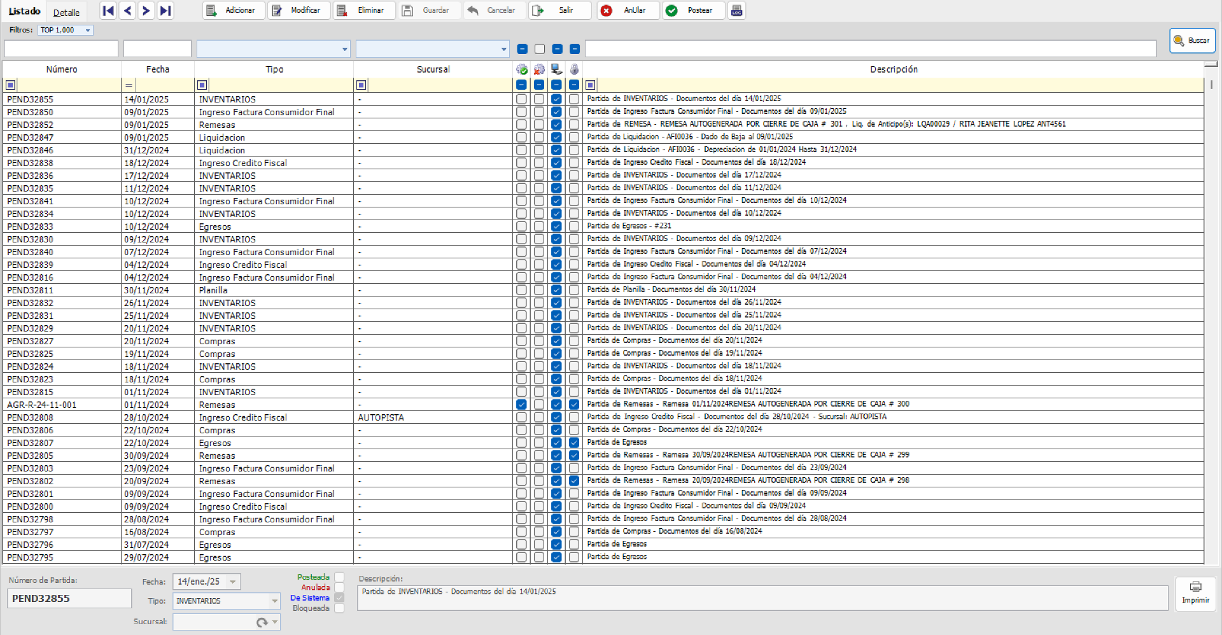The height and width of the screenshot is (635, 1222).
Task: Click the Posteada column header gear icon
Action: [x=522, y=69]
